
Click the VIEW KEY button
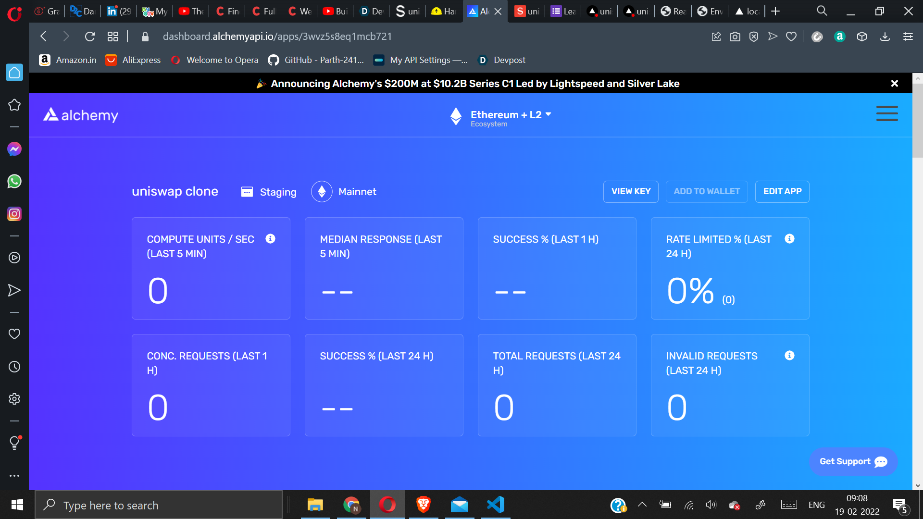(631, 191)
